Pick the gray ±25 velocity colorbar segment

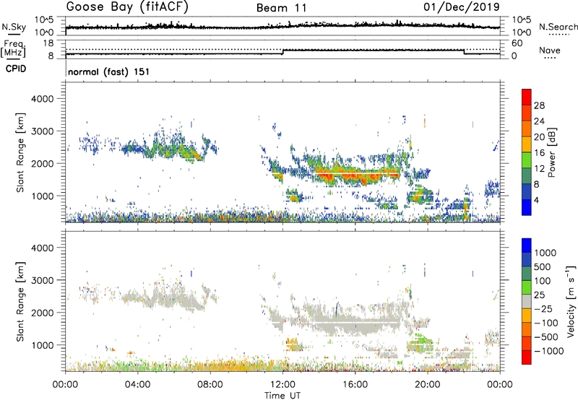click(527, 301)
